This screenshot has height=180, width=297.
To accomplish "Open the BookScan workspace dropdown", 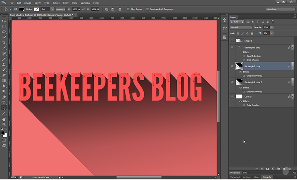I will pos(279,9).
